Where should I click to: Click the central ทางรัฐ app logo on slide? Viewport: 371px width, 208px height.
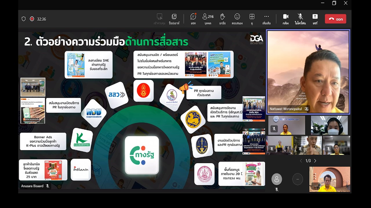tap(142, 155)
